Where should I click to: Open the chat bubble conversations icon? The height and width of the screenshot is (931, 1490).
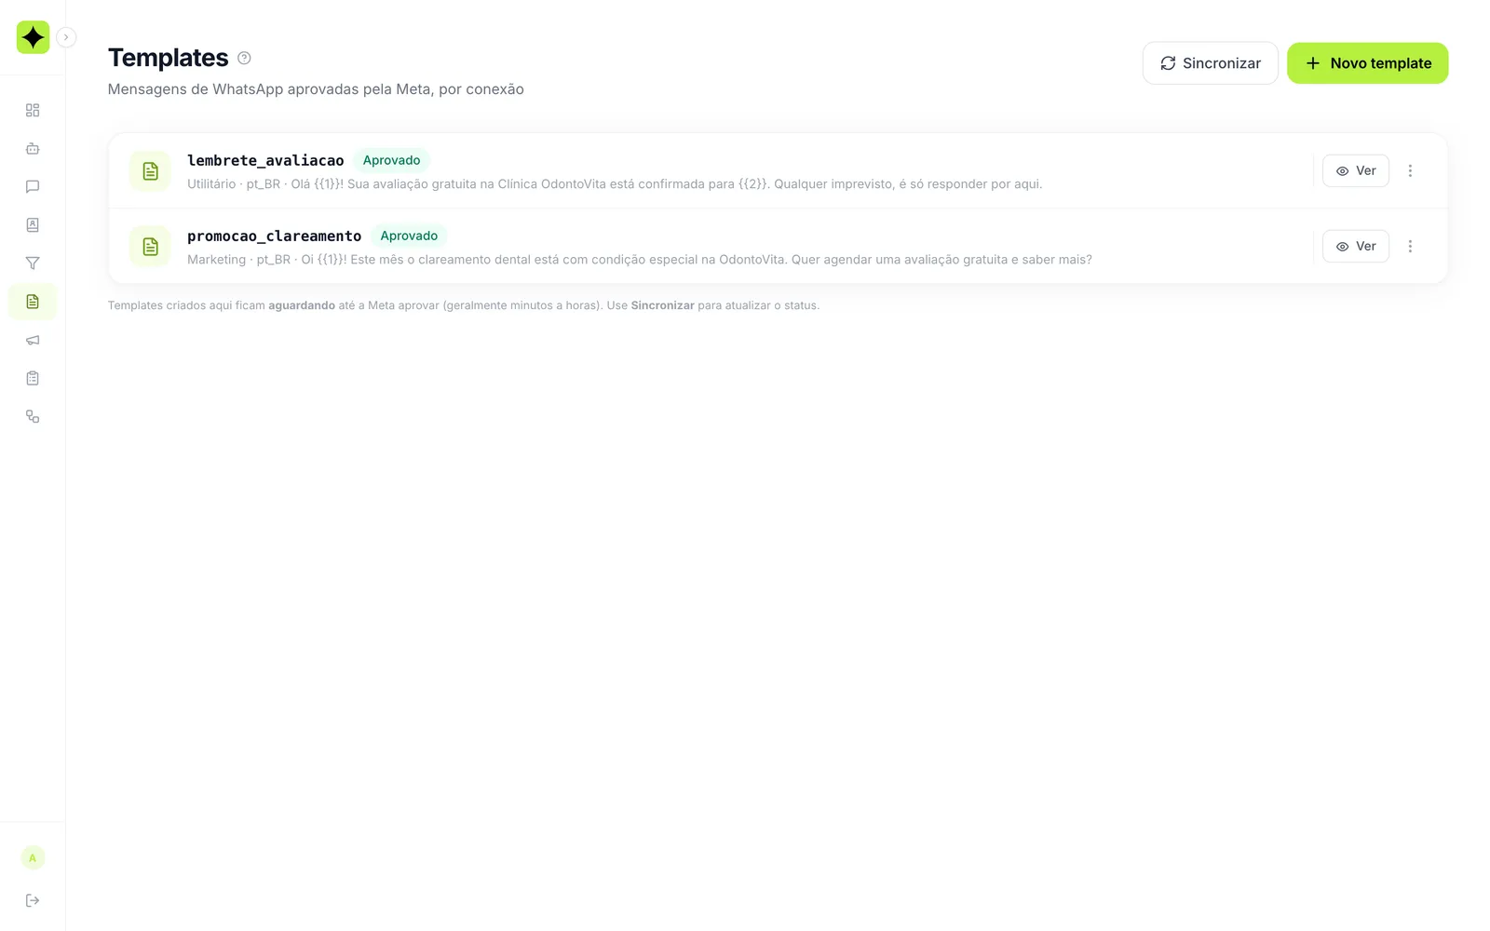(33, 186)
